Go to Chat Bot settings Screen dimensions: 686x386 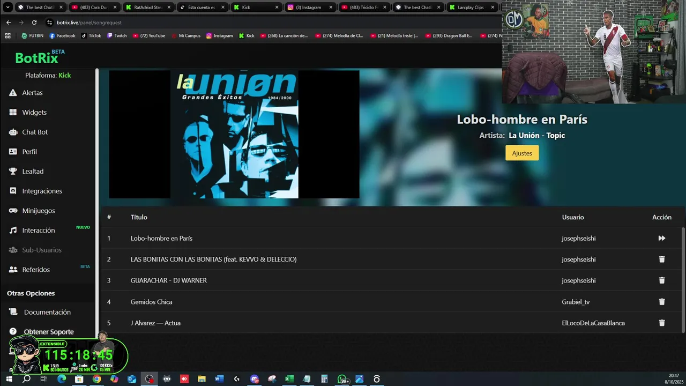(x=35, y=132)
